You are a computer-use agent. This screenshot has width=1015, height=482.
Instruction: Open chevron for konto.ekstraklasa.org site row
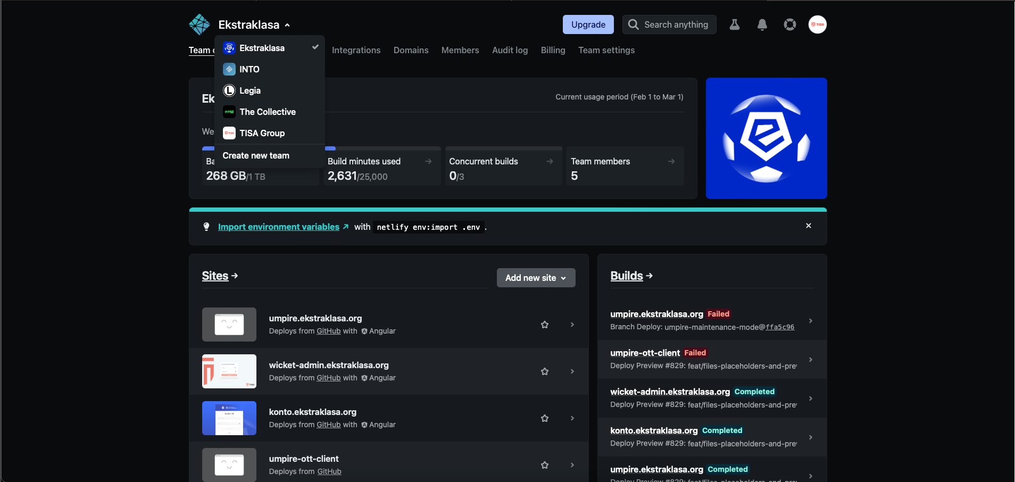[x=572, y=418]
